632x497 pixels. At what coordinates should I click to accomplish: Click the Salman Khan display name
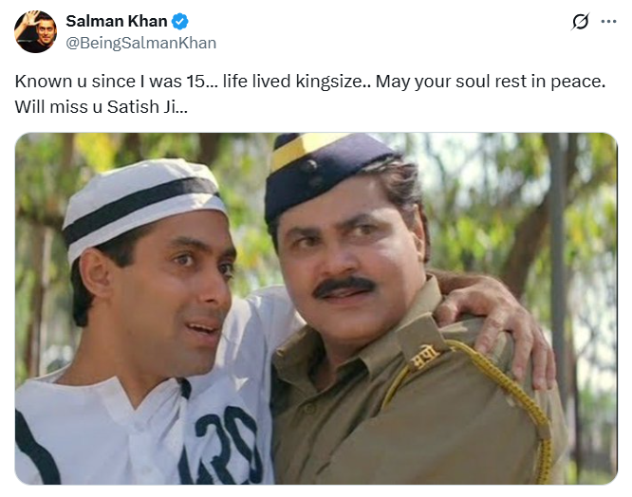point(115,22)
